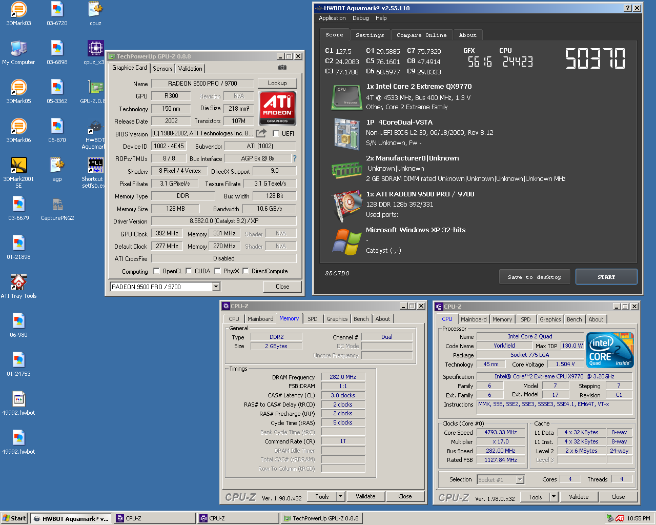The width and height of the screenshot is (656, 525).
Task: Open CapturePNG2 on the desktop
Action: click(57, 209)
